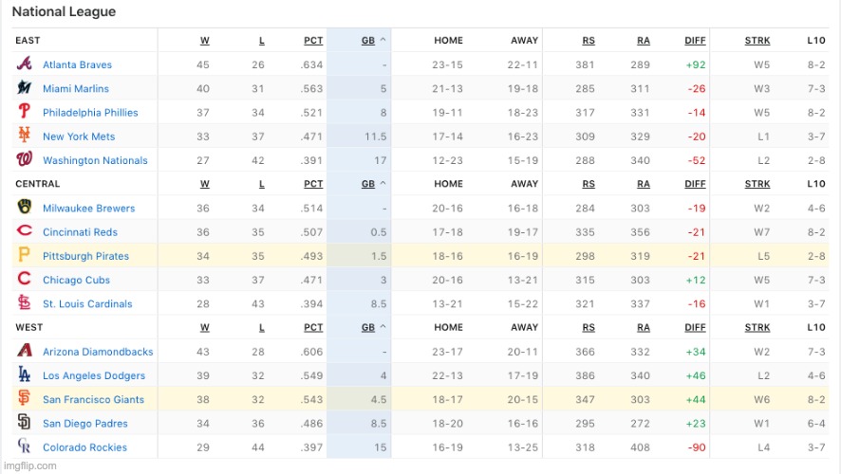Screen dimensions: 841x474
Task: Sort East division by RS column
Action: [589, 41]
